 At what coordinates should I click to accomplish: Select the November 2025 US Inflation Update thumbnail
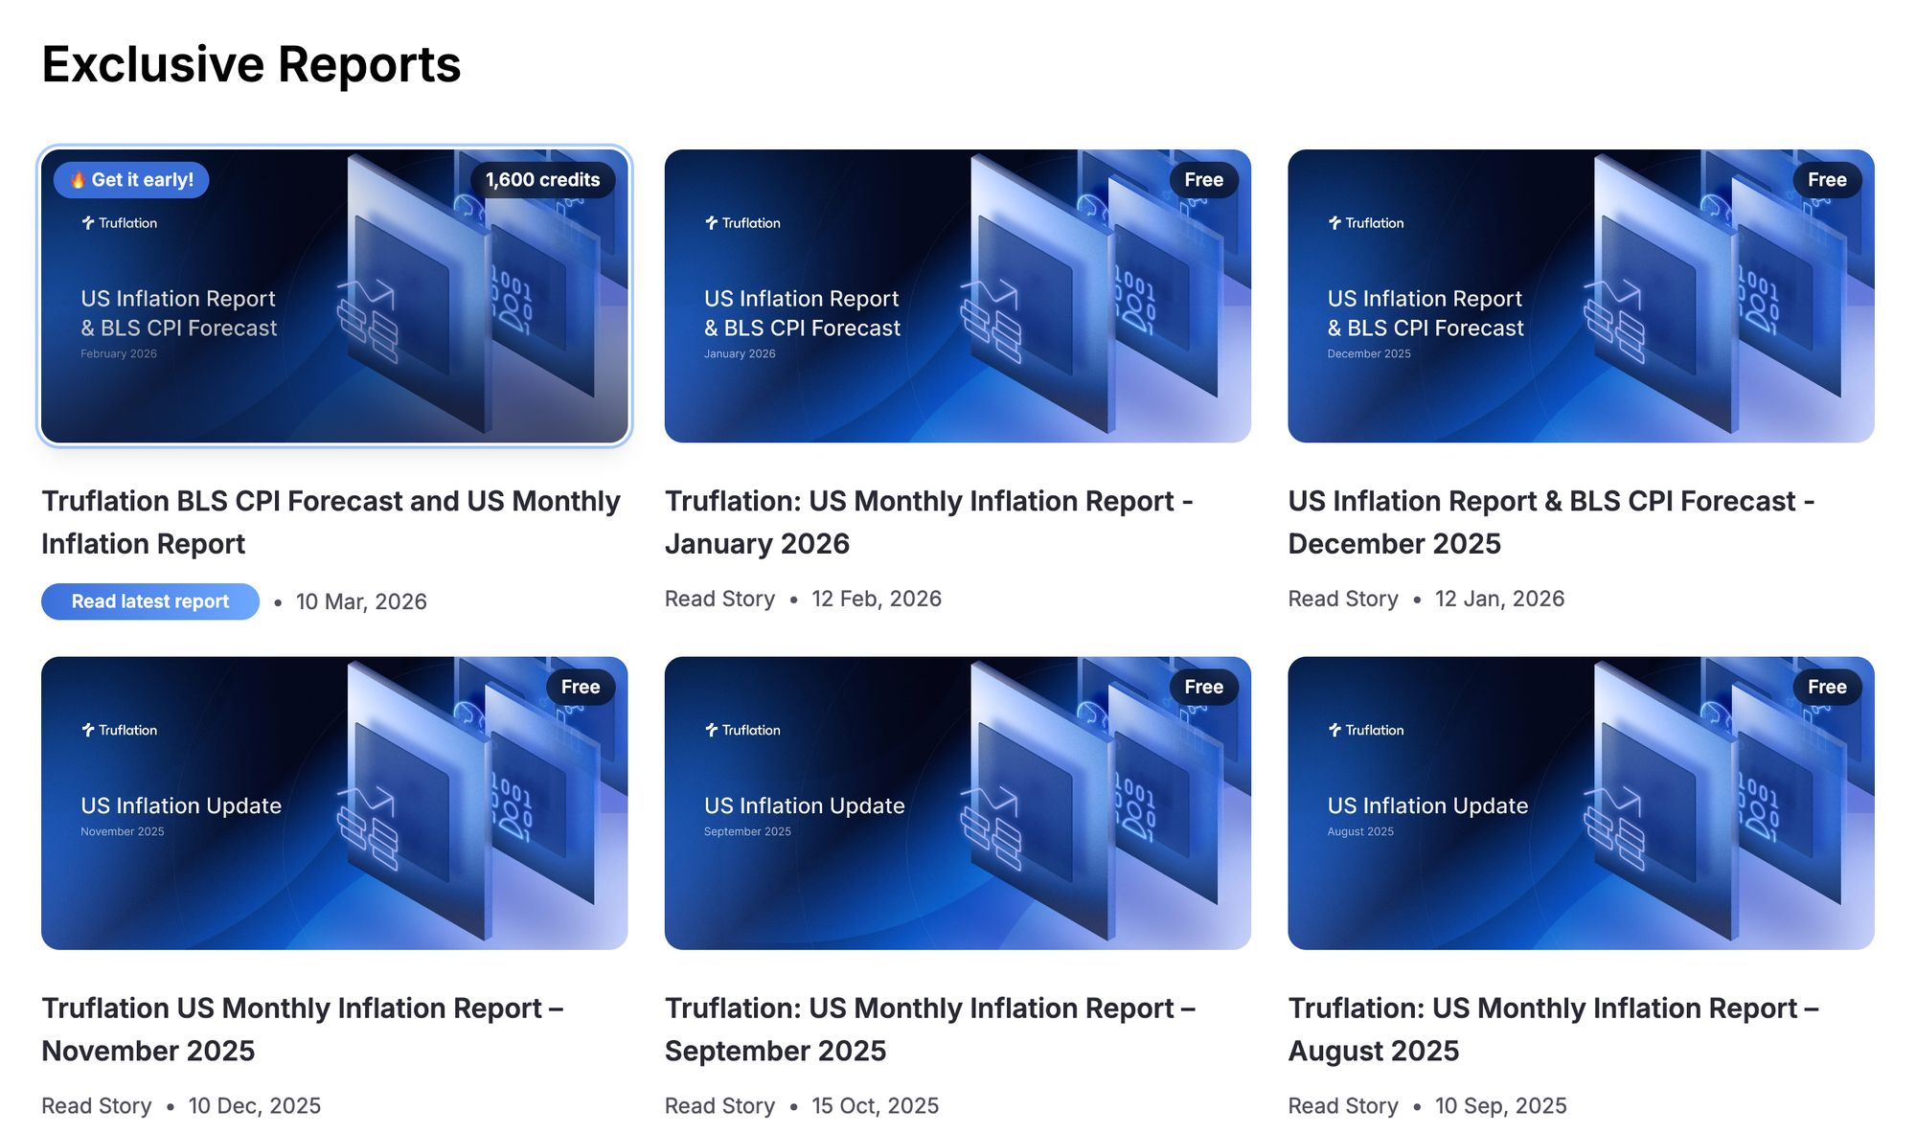[x=334, y=803]
